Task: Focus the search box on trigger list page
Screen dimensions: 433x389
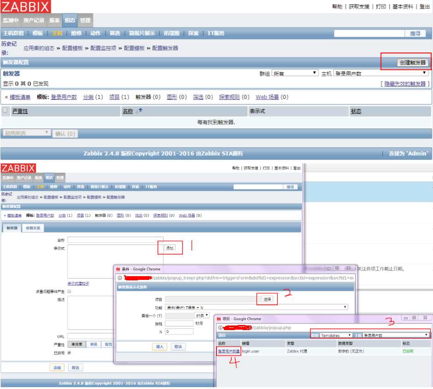Action: 369,34
